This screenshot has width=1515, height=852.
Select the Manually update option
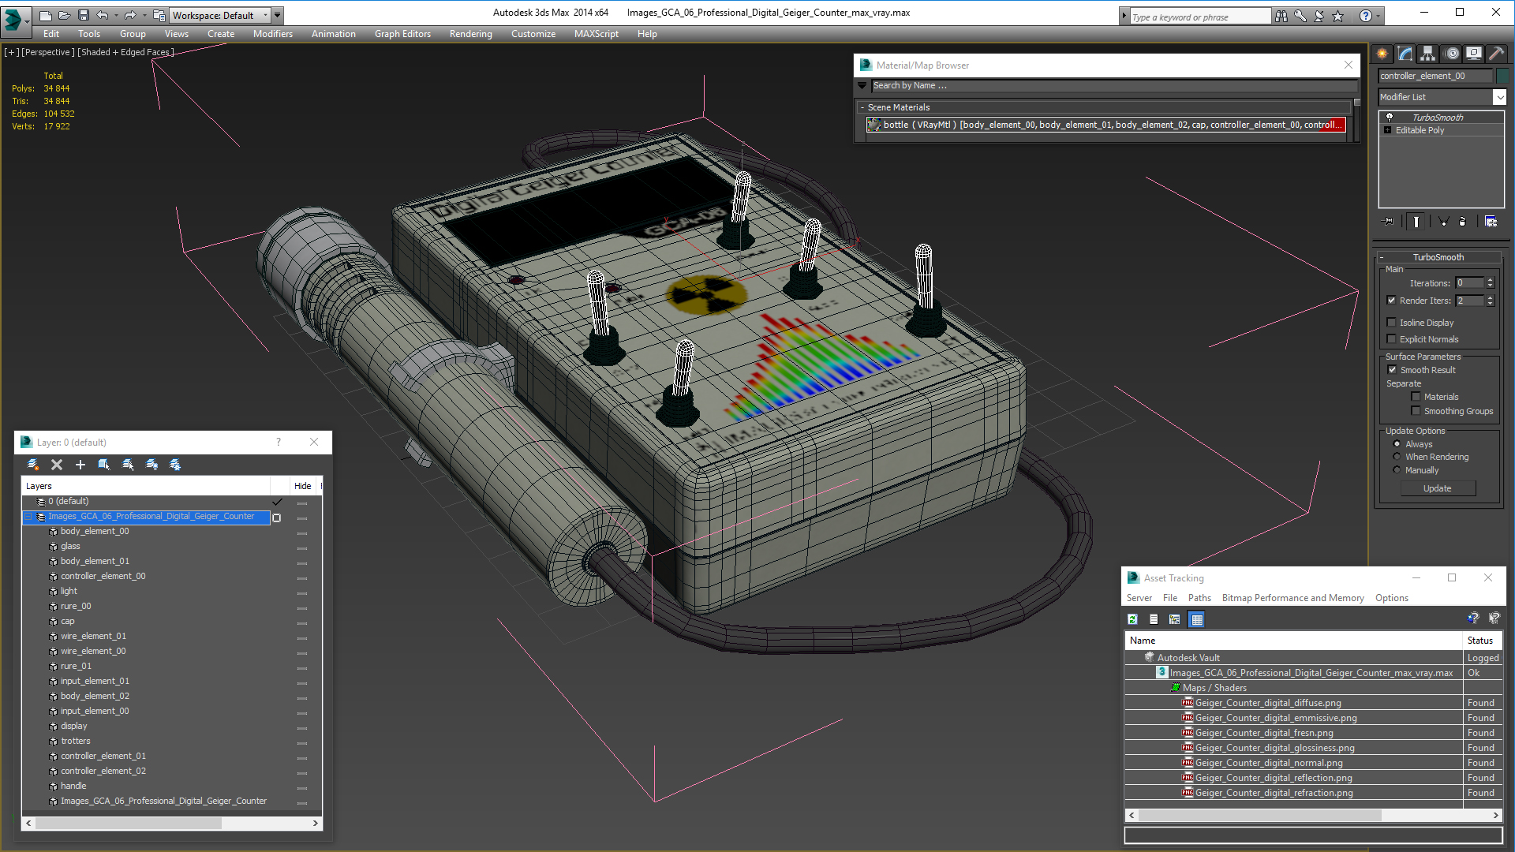pyautogui.click(x=1397, y=470)
